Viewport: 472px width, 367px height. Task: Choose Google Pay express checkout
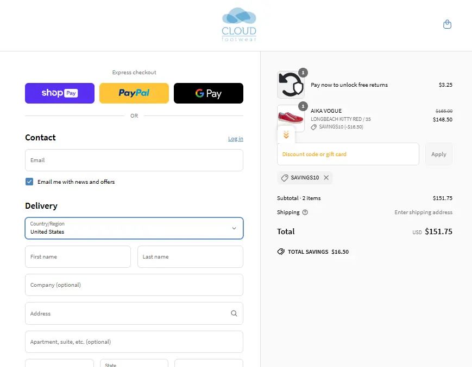(209, 93)
